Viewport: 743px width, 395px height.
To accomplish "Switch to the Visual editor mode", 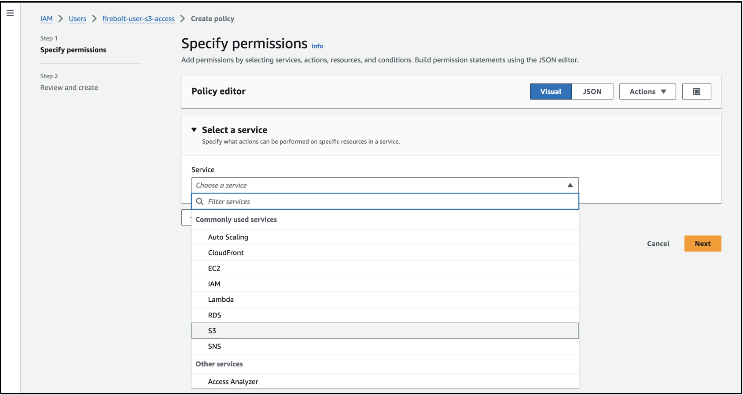I will click(551, 91).
